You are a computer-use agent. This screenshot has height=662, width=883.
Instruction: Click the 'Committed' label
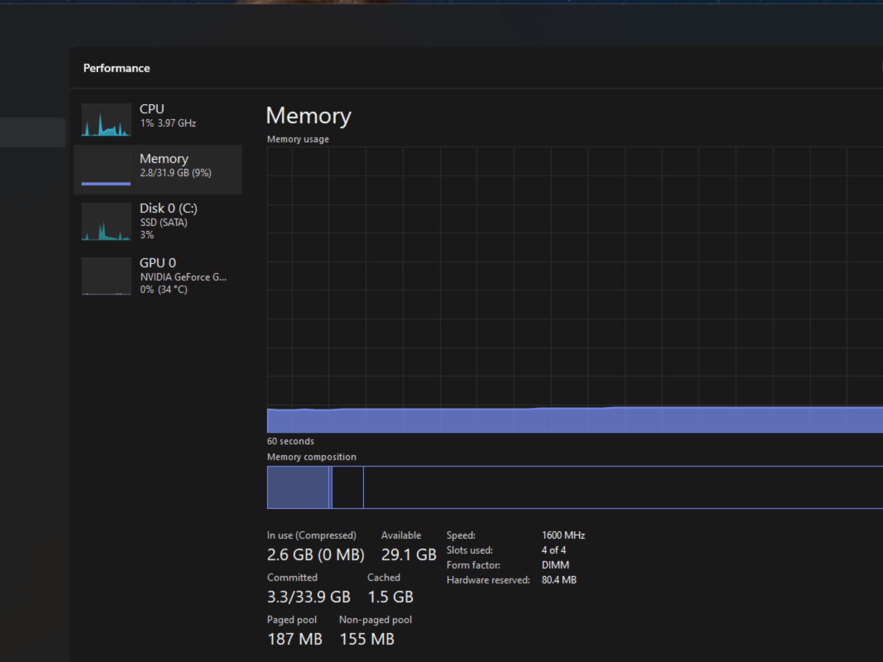coord(292,578)
